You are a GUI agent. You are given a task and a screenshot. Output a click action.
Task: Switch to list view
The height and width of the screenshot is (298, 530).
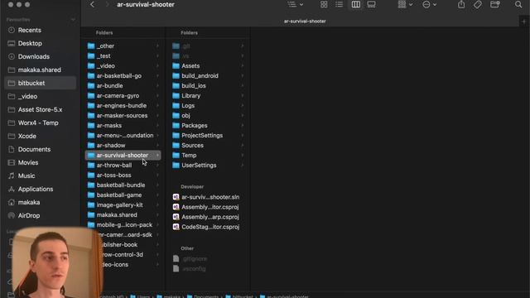339,4
